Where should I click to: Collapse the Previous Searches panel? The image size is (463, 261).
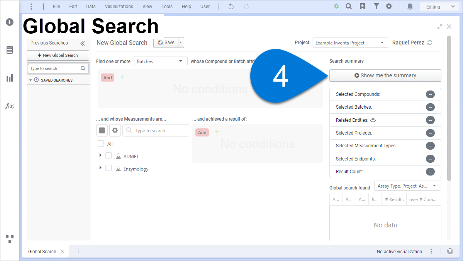(83, 43)
